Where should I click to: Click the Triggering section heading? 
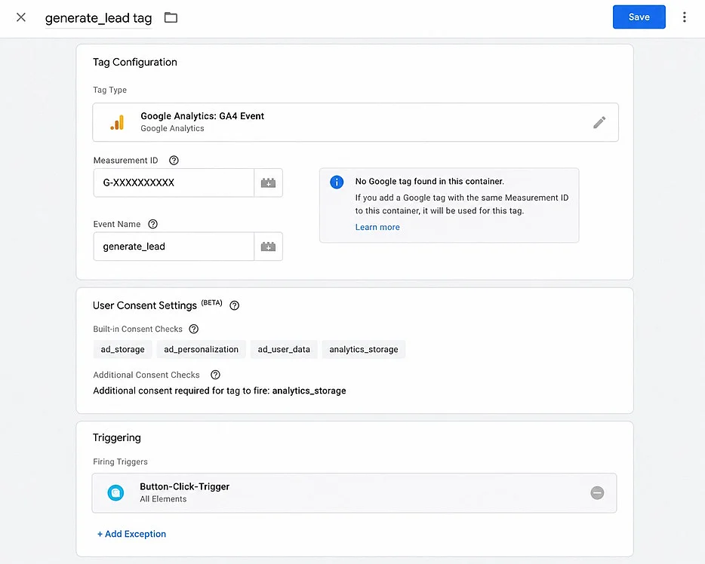coord(117,438)
